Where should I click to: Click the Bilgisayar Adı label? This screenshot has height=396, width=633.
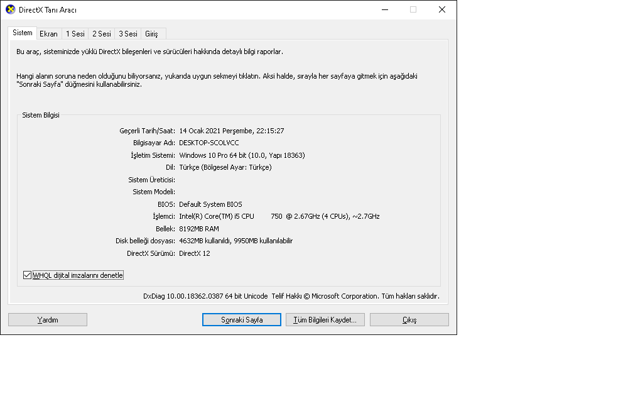pyautogui.click(x=154, y=143)
